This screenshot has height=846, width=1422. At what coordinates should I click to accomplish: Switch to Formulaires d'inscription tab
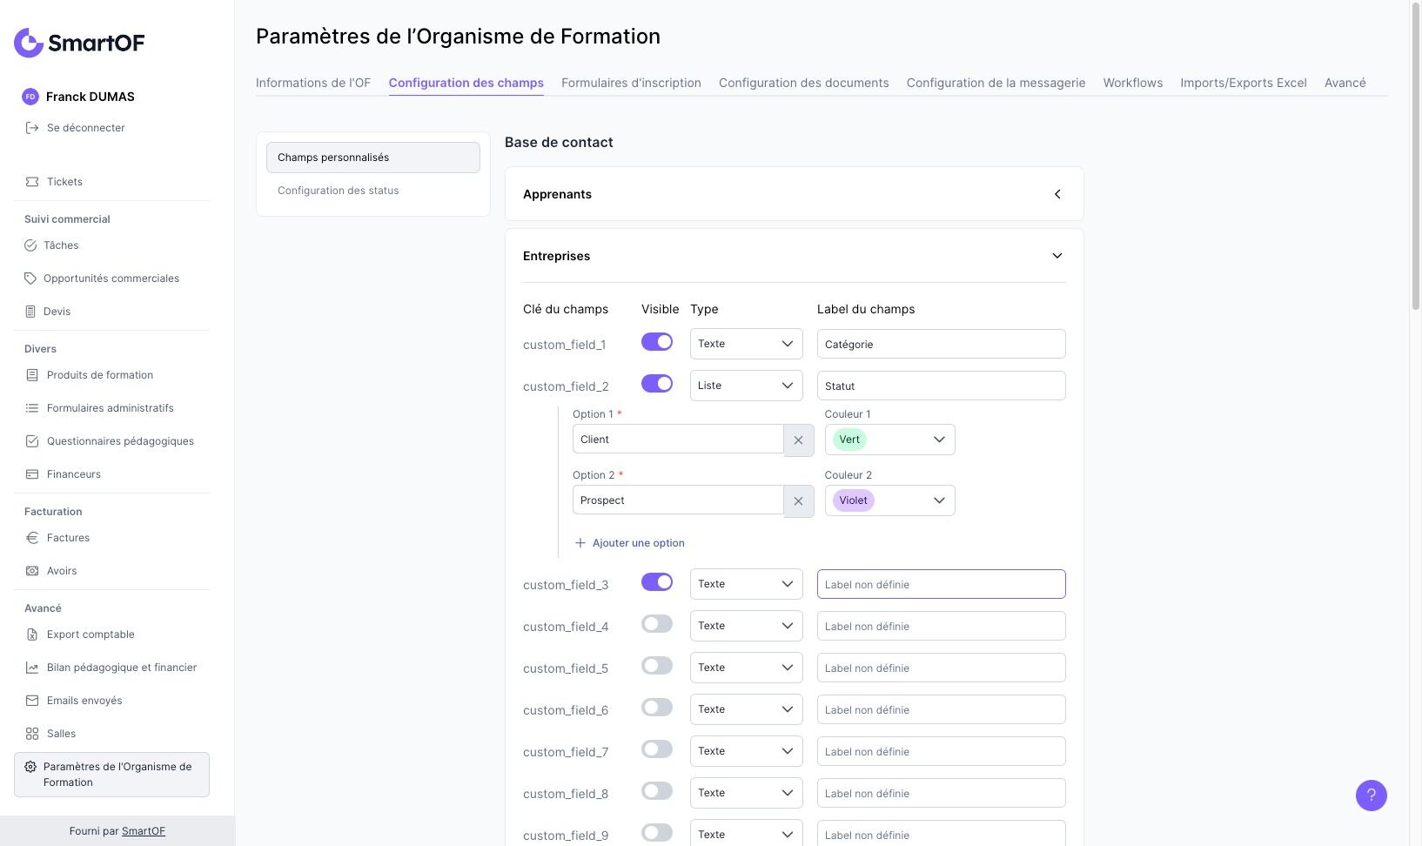coord(631,83)
